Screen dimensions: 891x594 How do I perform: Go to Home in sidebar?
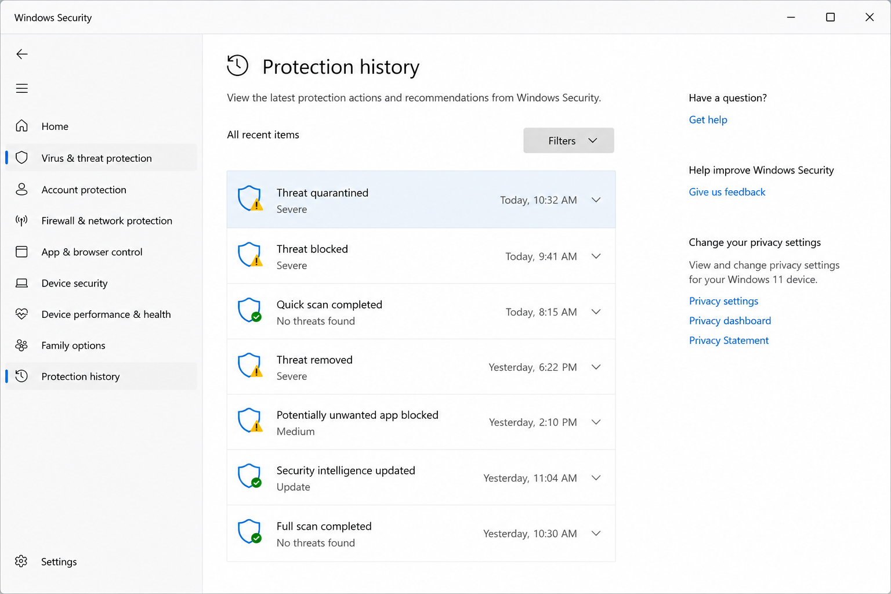pos(101,126)
